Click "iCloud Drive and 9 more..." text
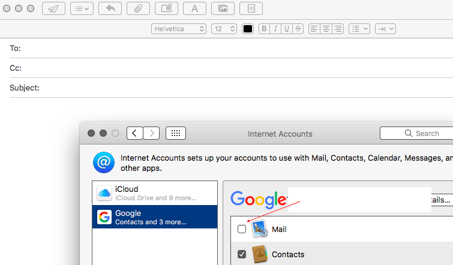The image size is (453, 265). point(156,198)
